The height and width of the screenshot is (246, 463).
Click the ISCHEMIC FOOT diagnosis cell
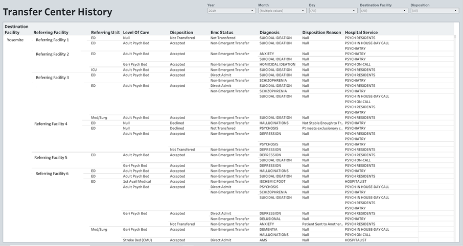[x=272, y=181]
